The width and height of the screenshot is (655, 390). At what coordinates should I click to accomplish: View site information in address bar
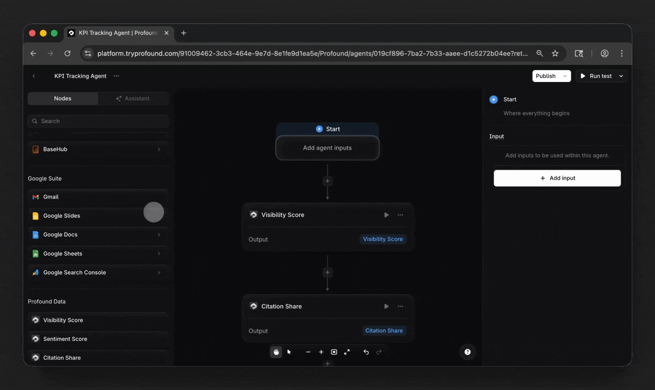88,53
